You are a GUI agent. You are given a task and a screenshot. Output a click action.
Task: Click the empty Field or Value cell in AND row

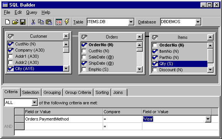click(63, 126)
